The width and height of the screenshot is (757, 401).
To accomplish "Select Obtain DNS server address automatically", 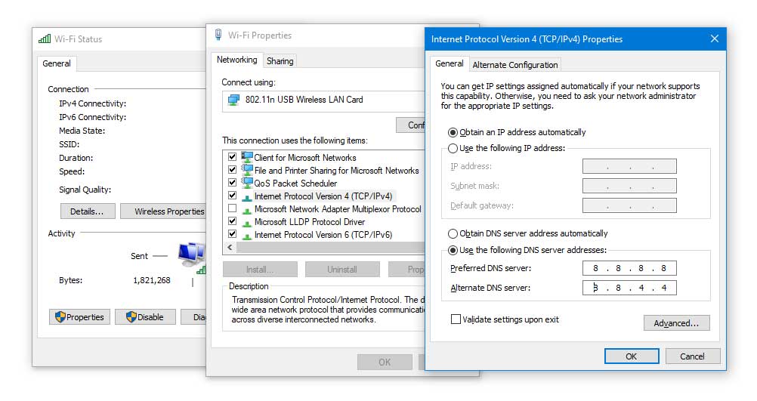I will [x=453, y=233].
